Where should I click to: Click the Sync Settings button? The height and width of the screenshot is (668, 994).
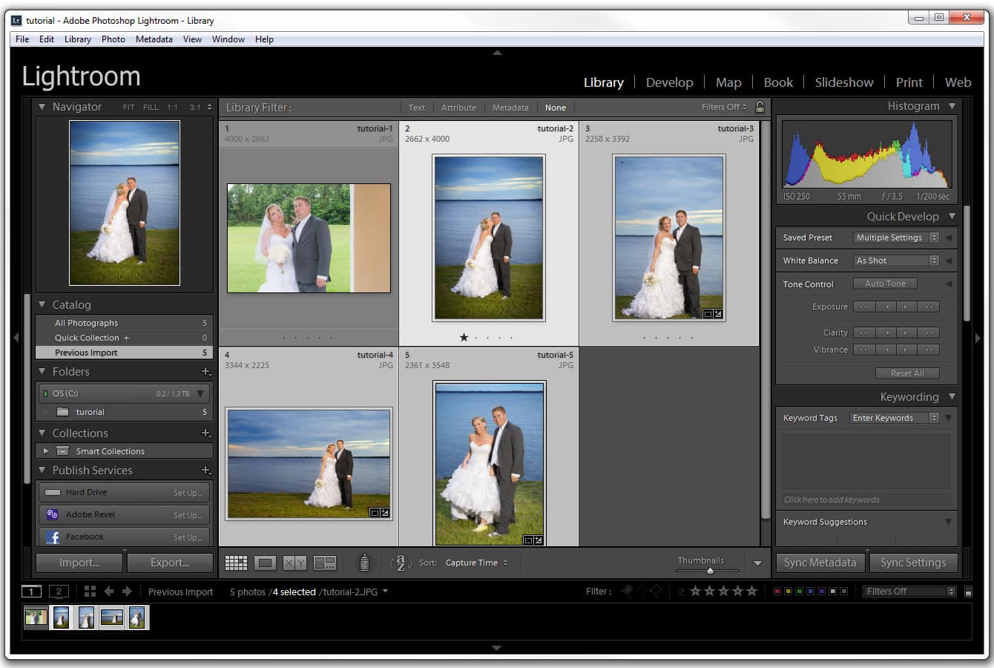point(913,562)
